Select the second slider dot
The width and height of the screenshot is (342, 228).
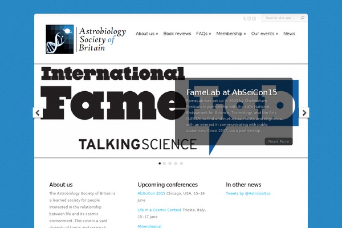165,164
